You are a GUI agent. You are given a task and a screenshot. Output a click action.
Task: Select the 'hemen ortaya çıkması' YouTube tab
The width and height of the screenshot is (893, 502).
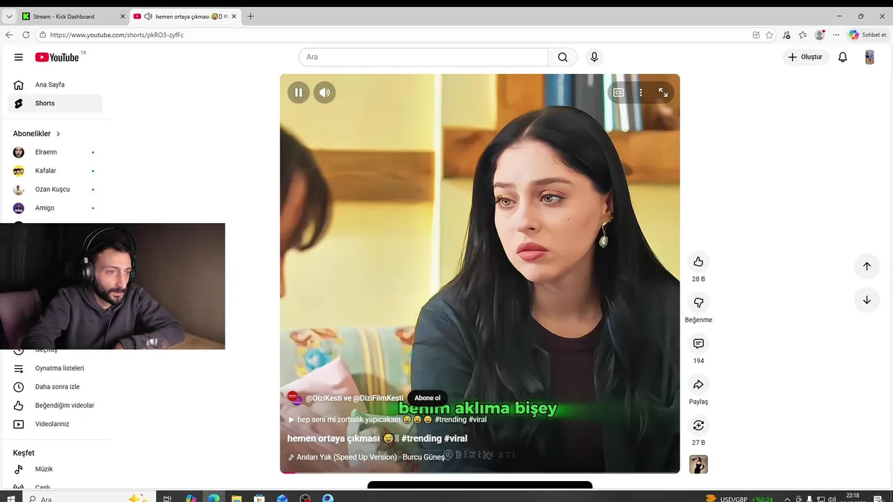click(x=185, y=16)
